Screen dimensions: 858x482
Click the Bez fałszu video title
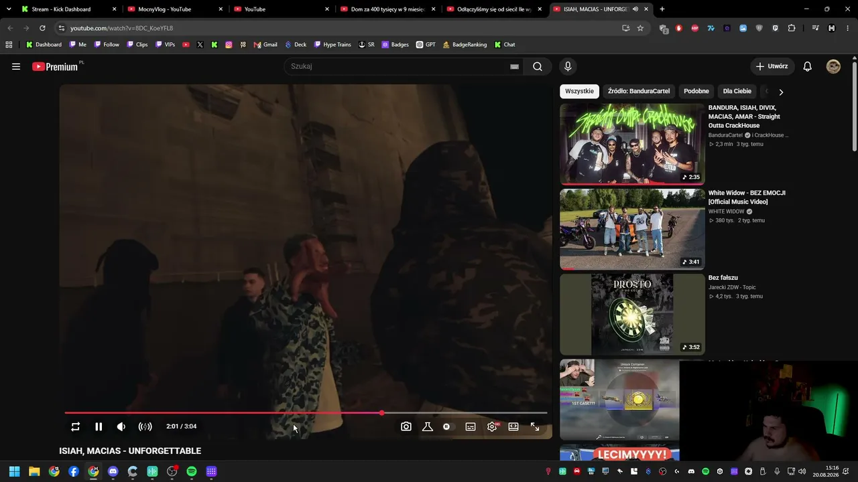[723, 278]
